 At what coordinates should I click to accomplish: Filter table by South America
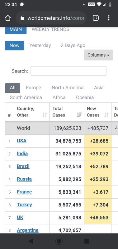click(26, 97)
